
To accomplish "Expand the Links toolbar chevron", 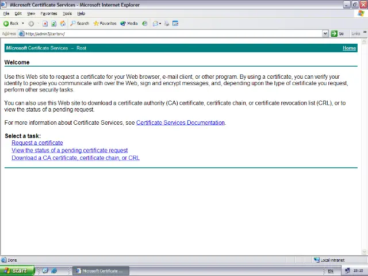I will coord(365,32).
